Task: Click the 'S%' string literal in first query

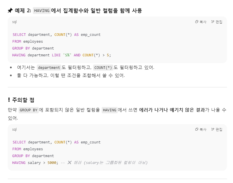Action: point(67,55)
